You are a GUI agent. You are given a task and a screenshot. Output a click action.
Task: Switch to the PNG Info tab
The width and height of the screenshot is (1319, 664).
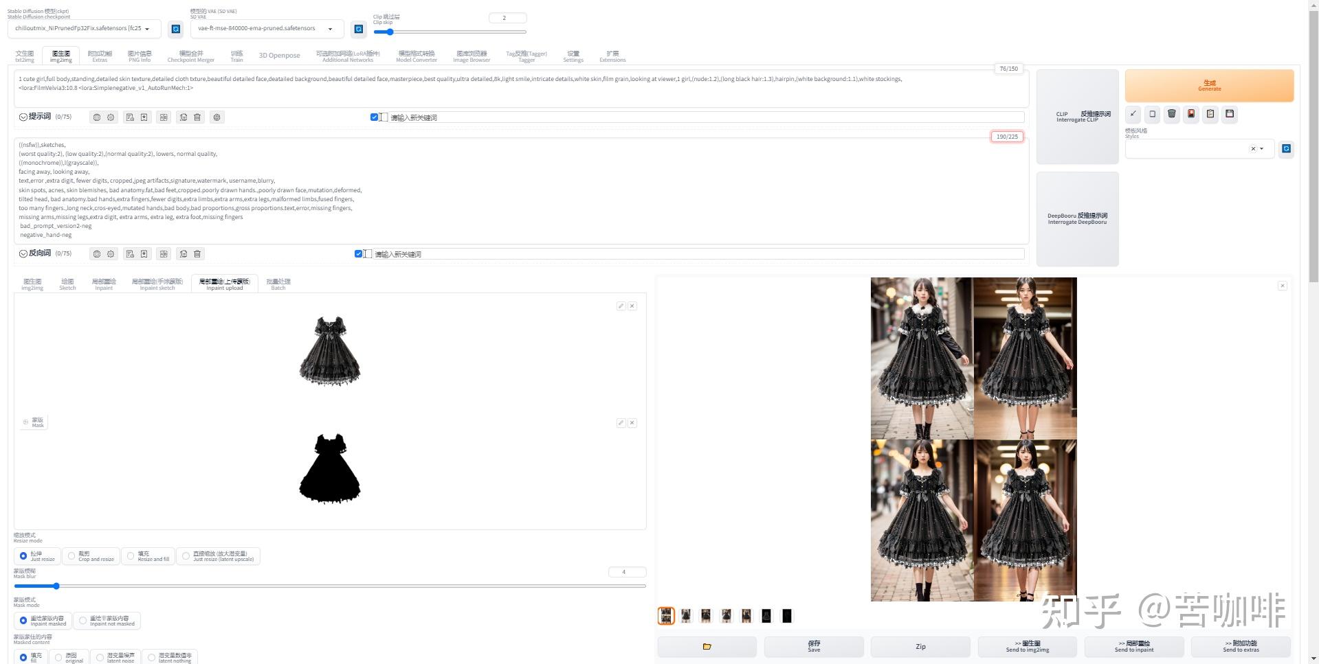(140, 55)
